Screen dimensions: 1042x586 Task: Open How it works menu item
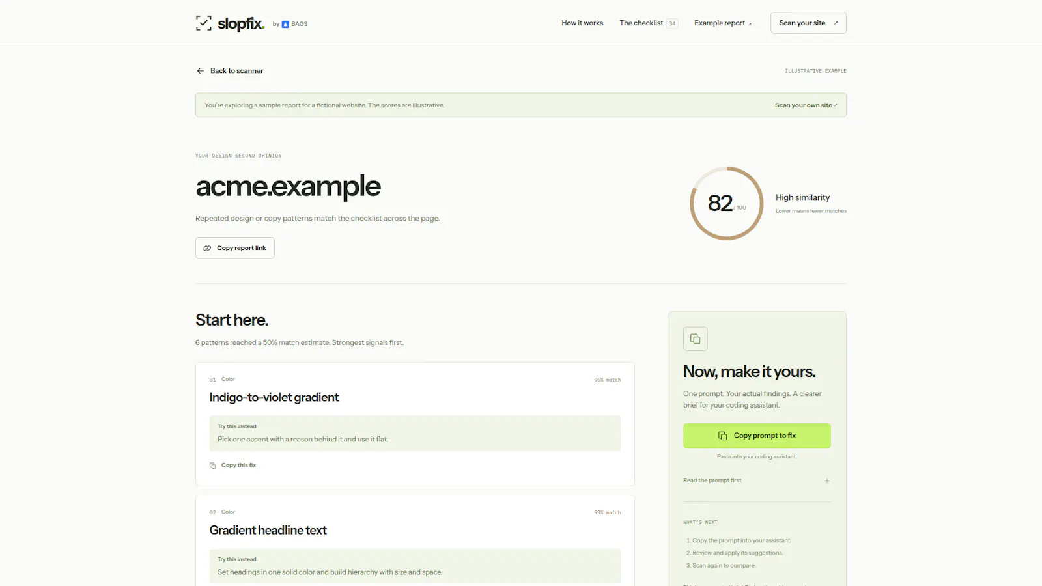(582, 23)
